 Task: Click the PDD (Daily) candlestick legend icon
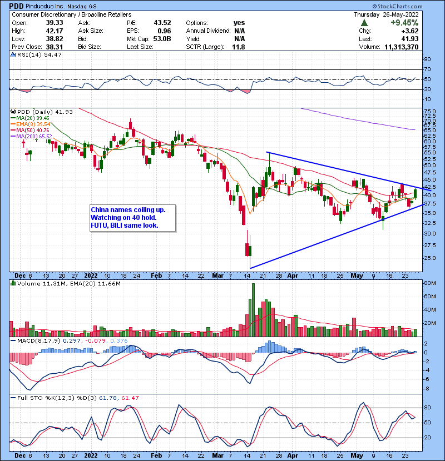[13, 112]
